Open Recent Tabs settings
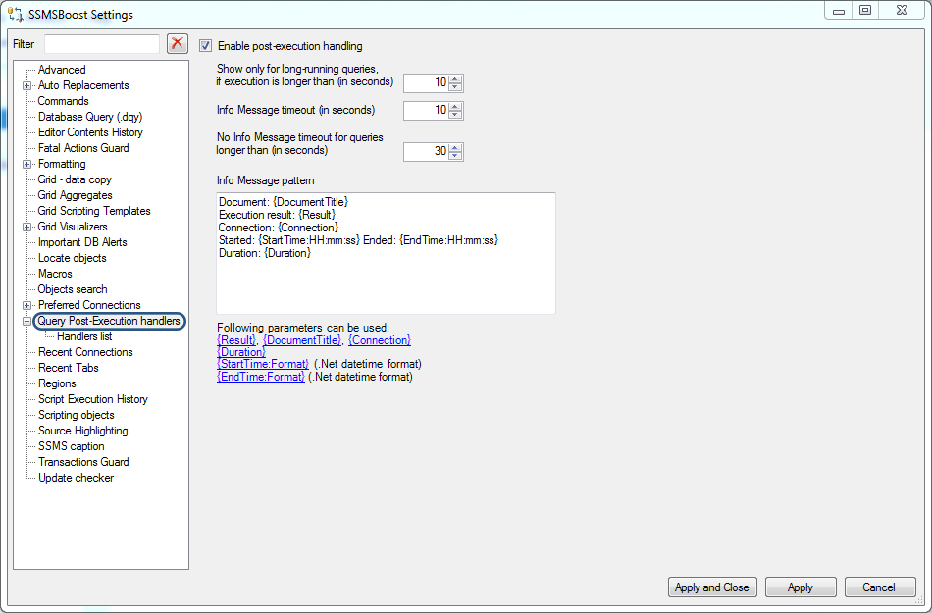The width and height of the screenshot is (932, 613). click(x=69, y=368)
